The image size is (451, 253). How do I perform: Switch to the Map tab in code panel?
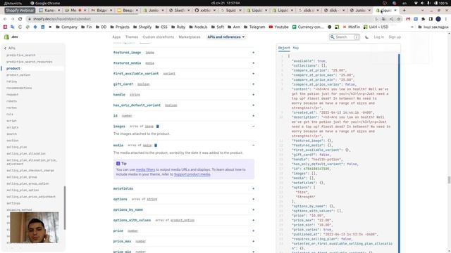pyautogui.click(x=296, y=48)
